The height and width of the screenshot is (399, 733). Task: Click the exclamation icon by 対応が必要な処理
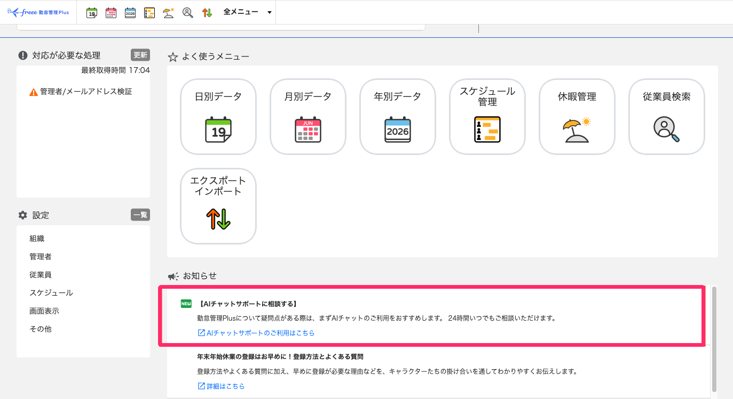[x=23, y=55]
